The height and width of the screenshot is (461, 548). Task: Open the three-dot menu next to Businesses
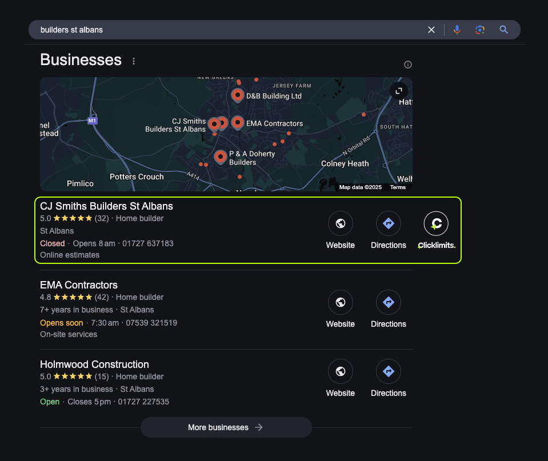[133, 61]
